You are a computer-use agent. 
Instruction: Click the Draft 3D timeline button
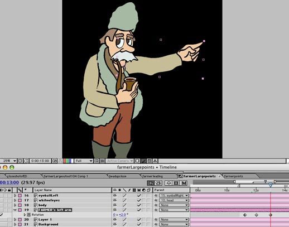[x=158, y=183]
